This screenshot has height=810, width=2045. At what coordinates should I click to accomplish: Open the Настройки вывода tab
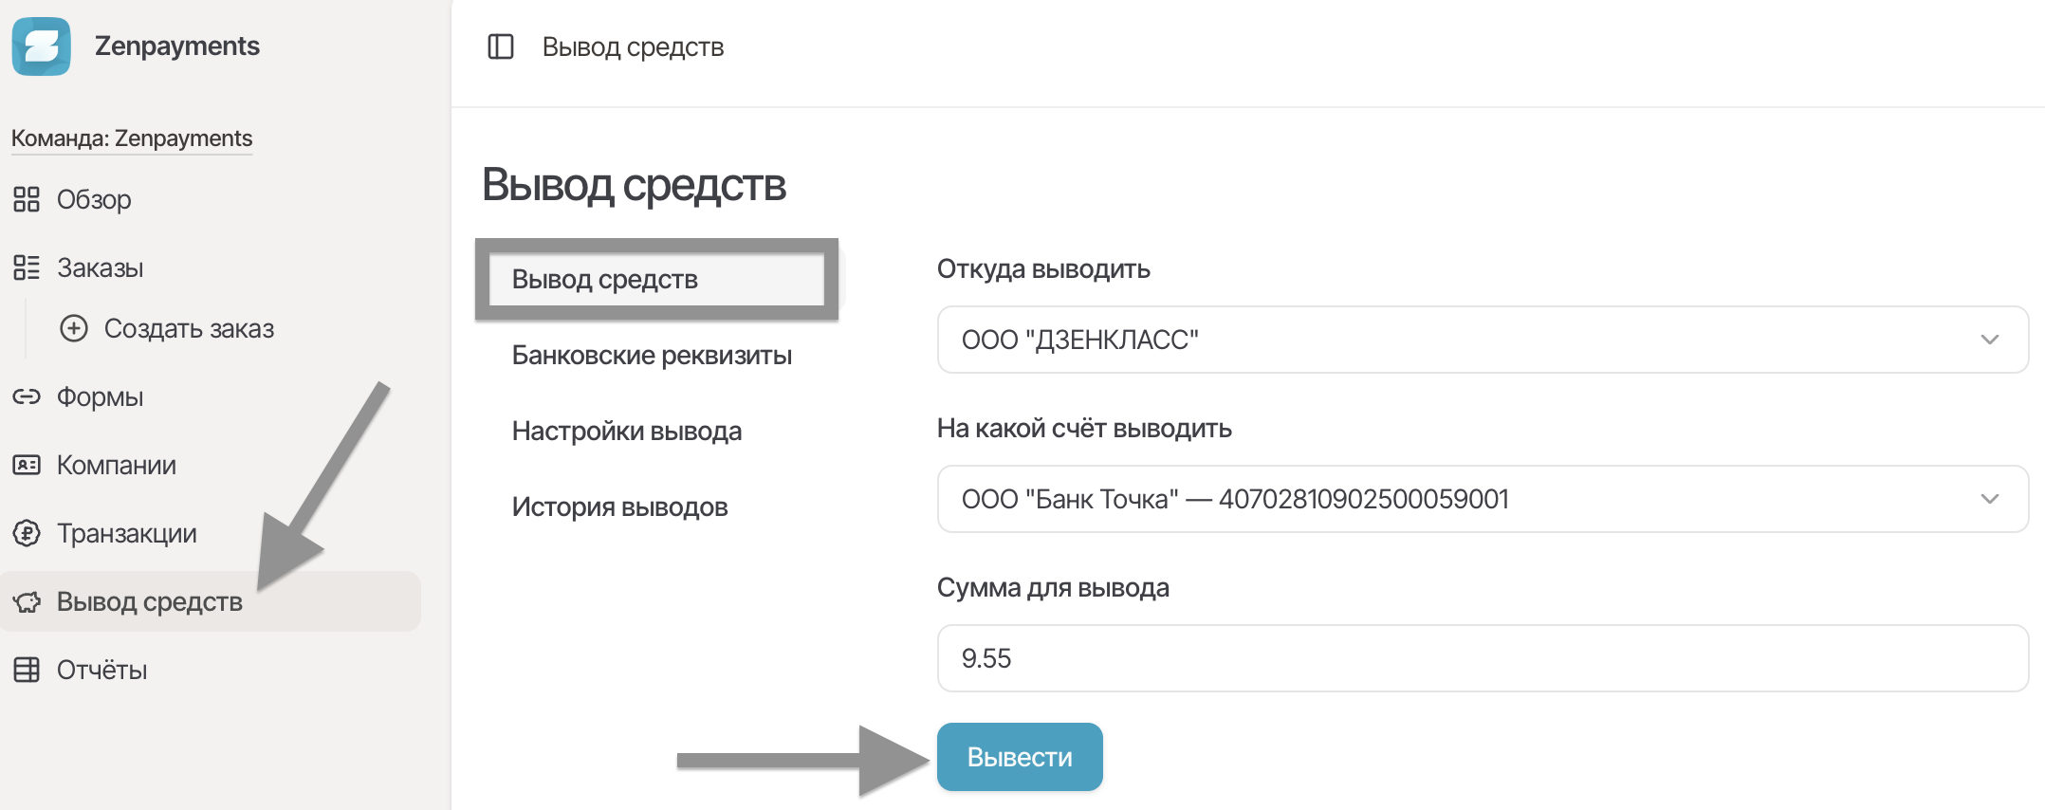(627, 432)
